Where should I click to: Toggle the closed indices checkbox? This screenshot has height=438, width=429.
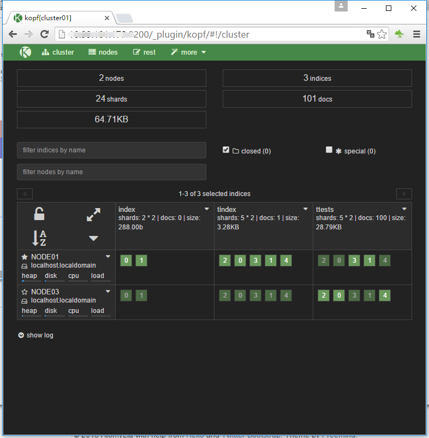226,150
